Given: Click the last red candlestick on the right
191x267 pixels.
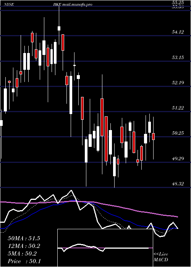Looking at the screenshot, I should pyautogui.click(x=153, y=137).
